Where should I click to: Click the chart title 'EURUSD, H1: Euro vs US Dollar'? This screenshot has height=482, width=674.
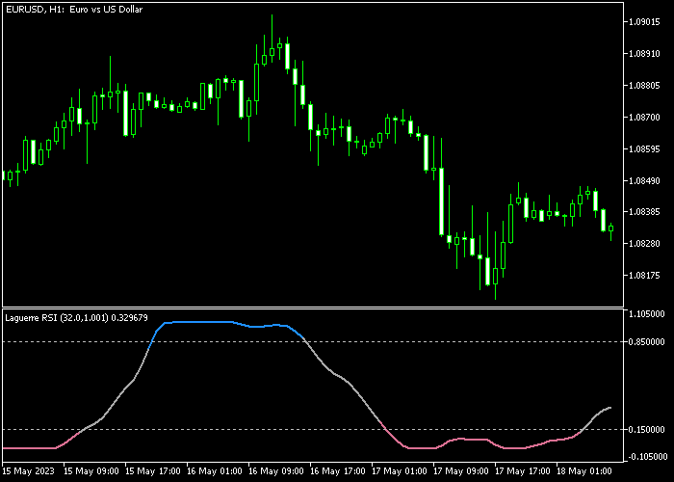[x=74, y=9]
